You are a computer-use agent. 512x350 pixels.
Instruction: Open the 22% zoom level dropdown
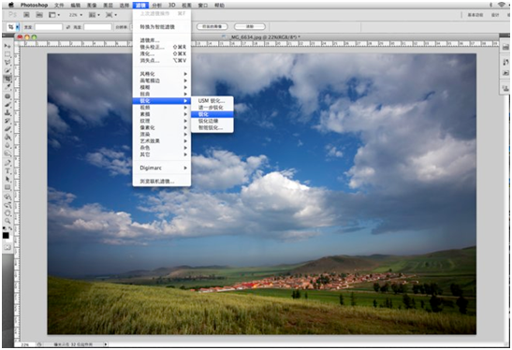tap(76, 15)
